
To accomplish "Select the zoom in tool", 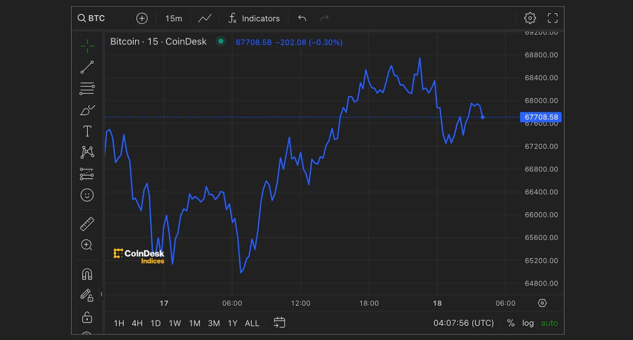I will (x=87, y=245).
